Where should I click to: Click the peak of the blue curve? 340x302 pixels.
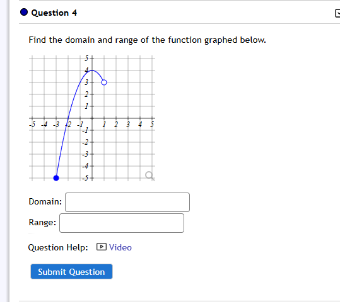point(92,70)
